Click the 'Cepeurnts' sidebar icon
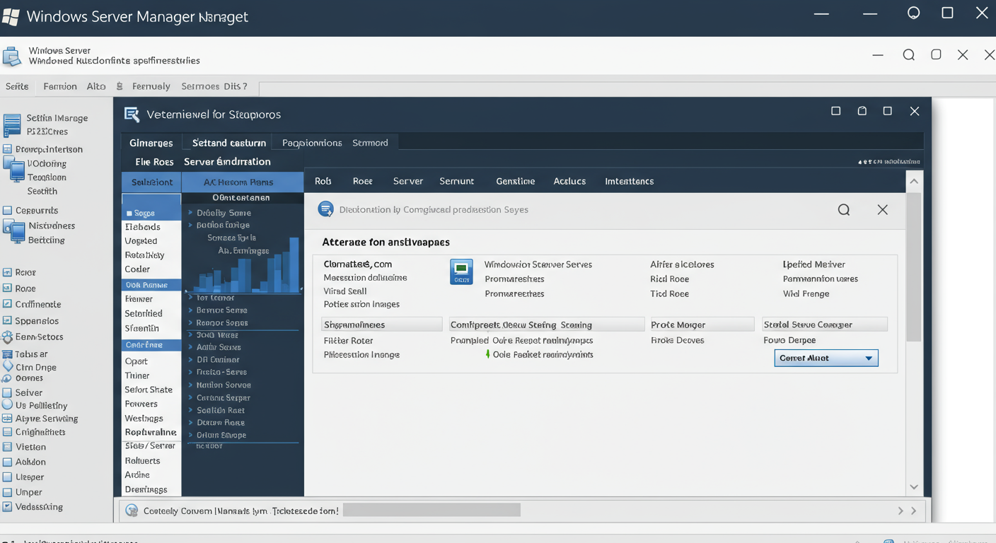 click(x=8, y=210)
